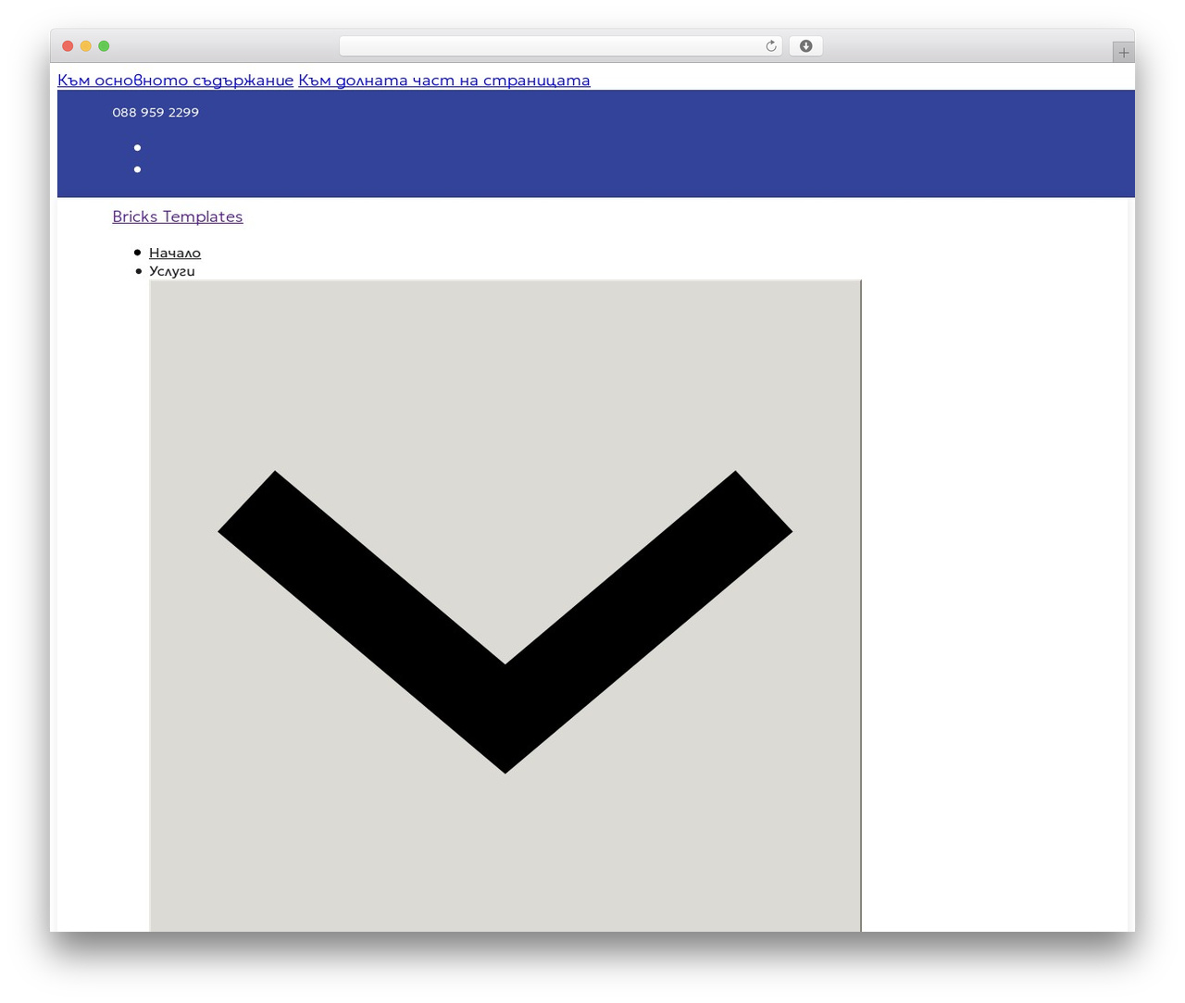Open the Bricks Templates logo link

[178, 217]
